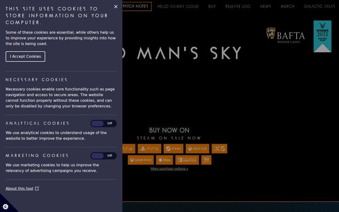This screenshot has width=339, height=212.
Task: Accept cookies with I Accept Cookies button
Action: tap(25, 57)
